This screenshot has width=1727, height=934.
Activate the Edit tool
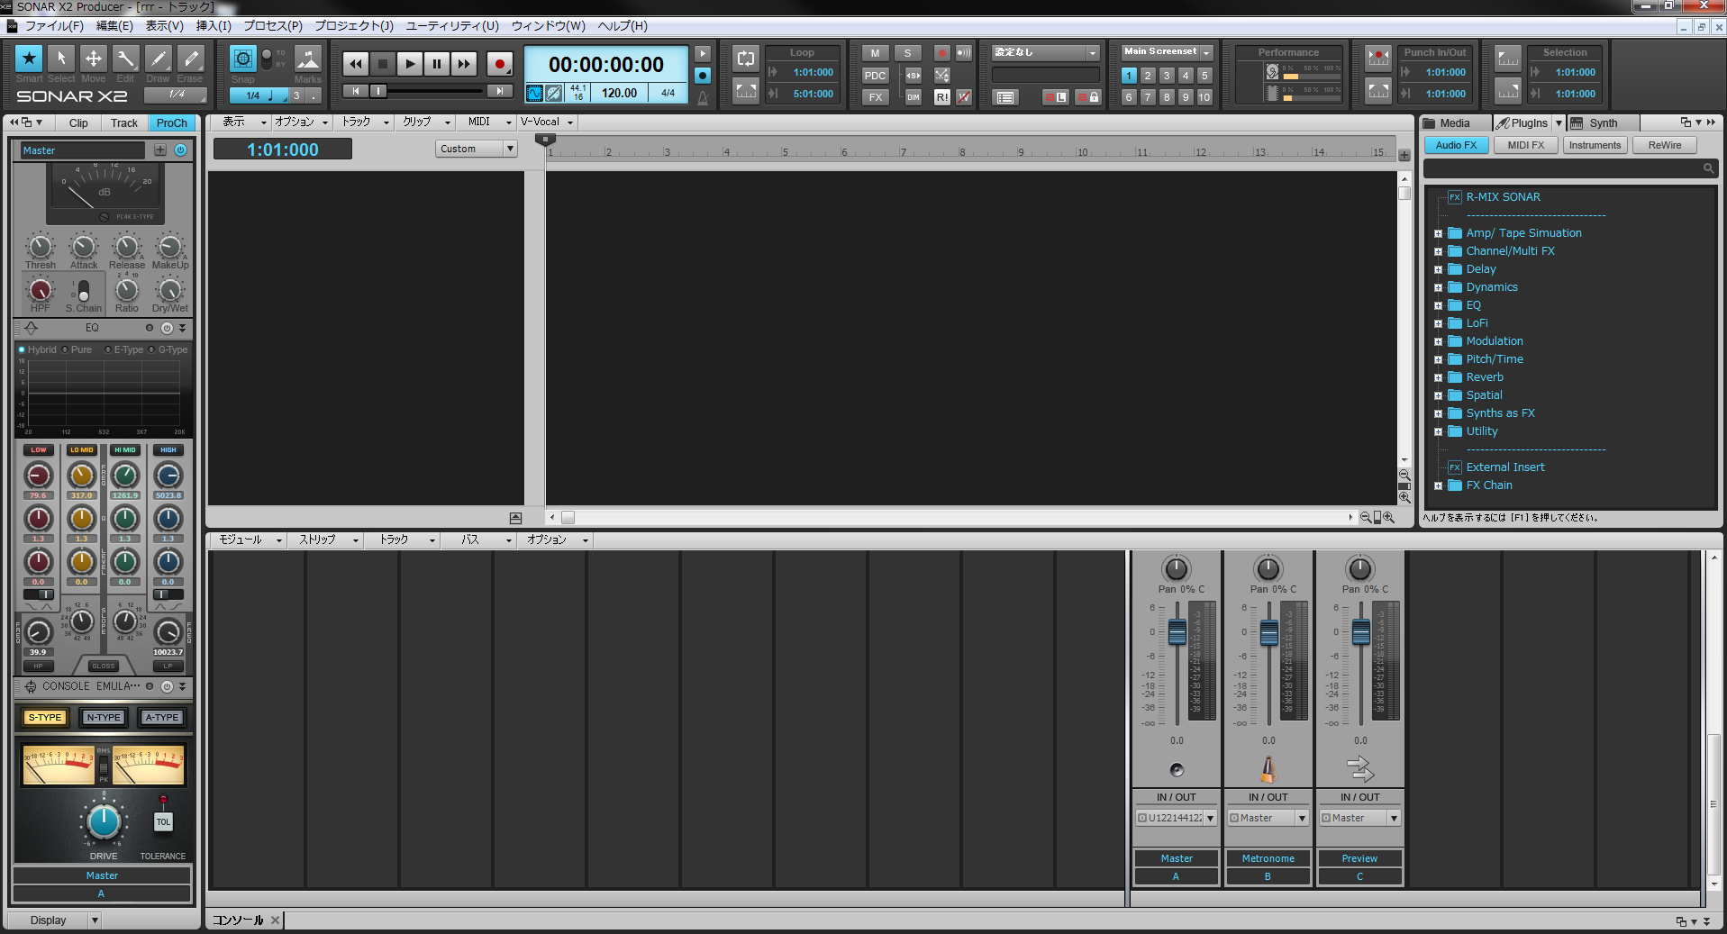click(x=125, y=59)
